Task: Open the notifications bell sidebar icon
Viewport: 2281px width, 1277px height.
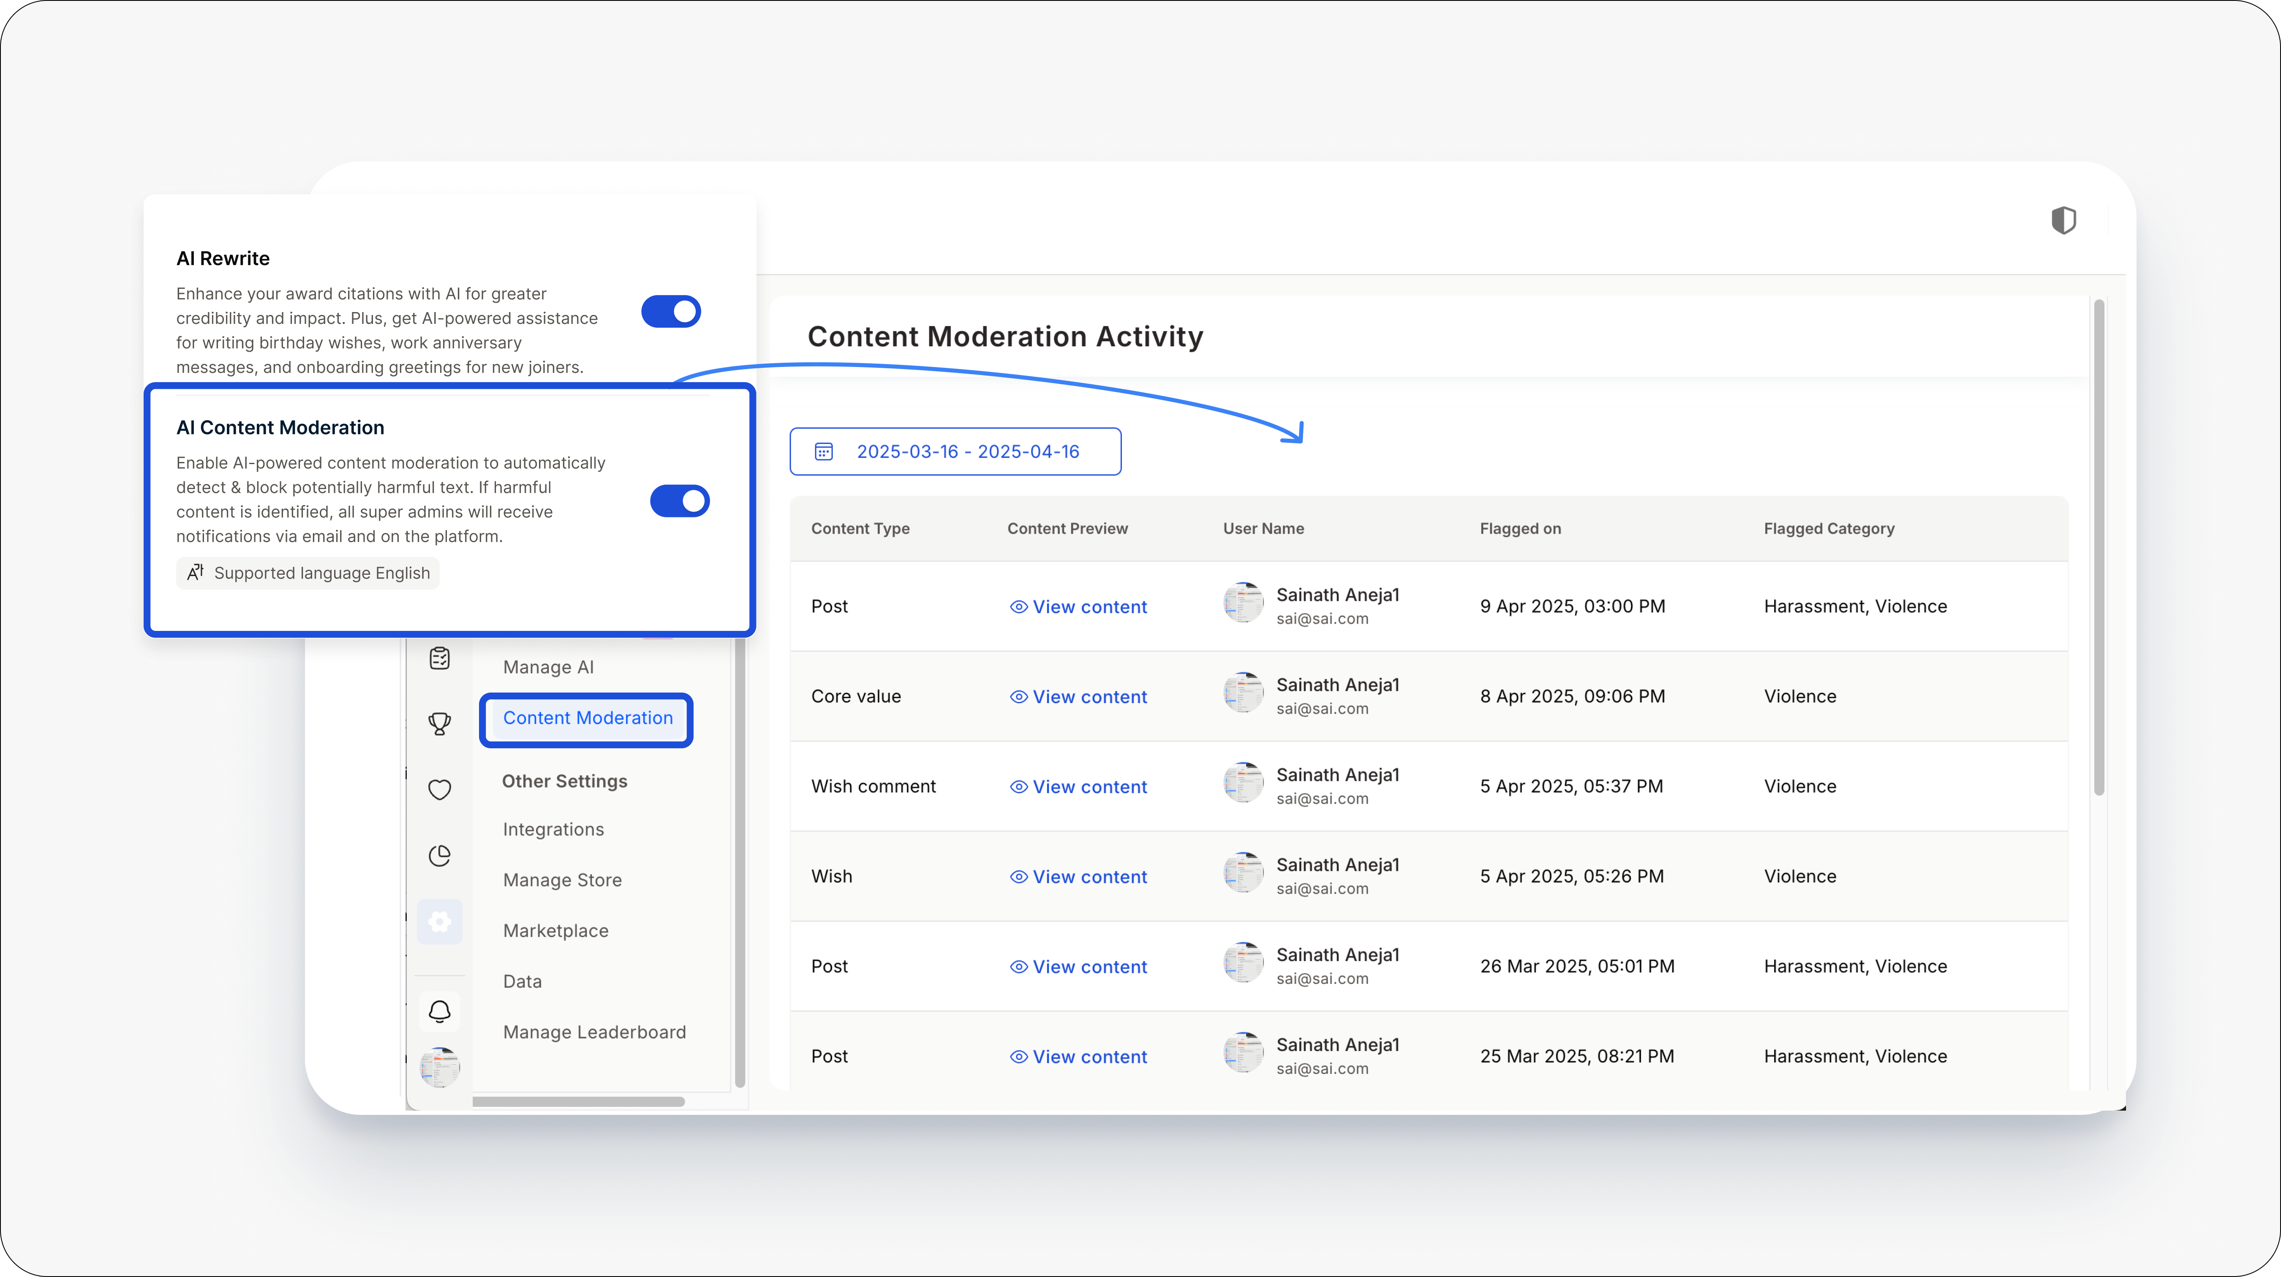Action: 439,1011
